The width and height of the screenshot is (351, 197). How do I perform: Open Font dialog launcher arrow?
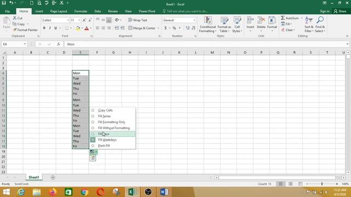click(x=92, y=36)
